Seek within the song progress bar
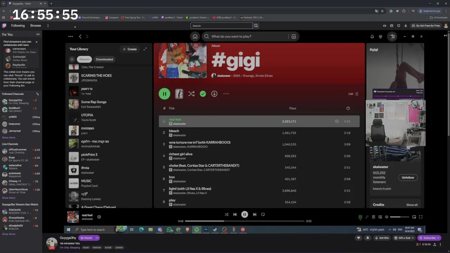 245,221
